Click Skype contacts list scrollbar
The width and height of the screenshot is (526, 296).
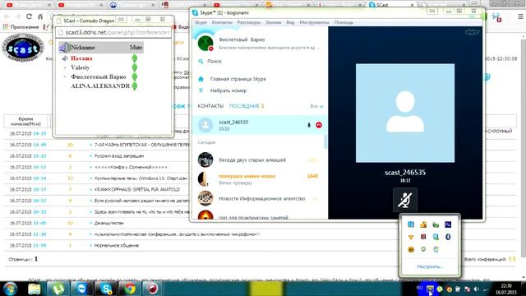pos(325,141)
